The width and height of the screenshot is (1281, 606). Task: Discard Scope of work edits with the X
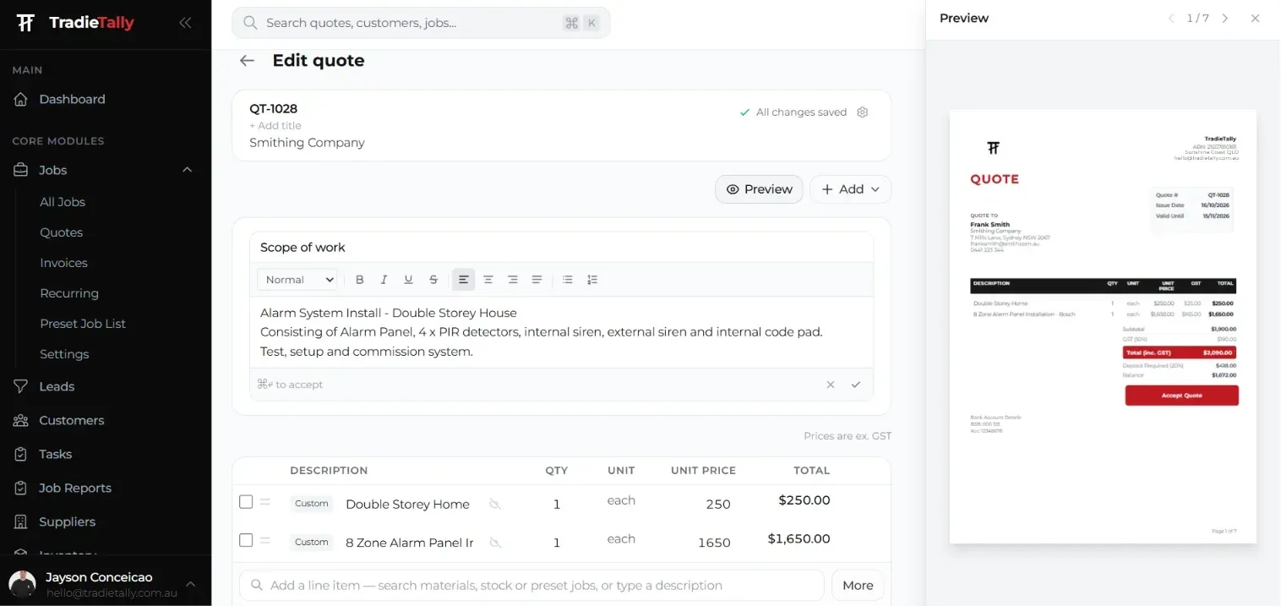(x=831, y=385)
